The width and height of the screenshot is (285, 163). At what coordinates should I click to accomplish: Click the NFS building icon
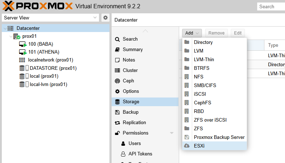coord(187,77)
